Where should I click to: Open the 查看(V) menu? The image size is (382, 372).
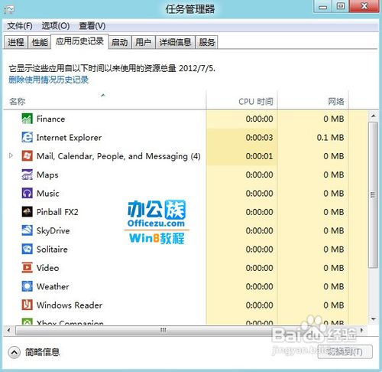point(92,26)
